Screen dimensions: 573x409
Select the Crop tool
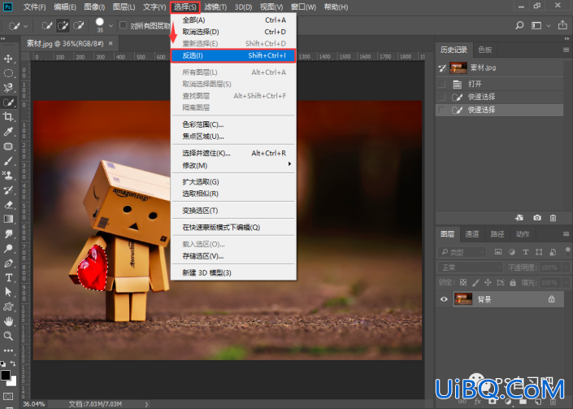[x=8, y=117]
